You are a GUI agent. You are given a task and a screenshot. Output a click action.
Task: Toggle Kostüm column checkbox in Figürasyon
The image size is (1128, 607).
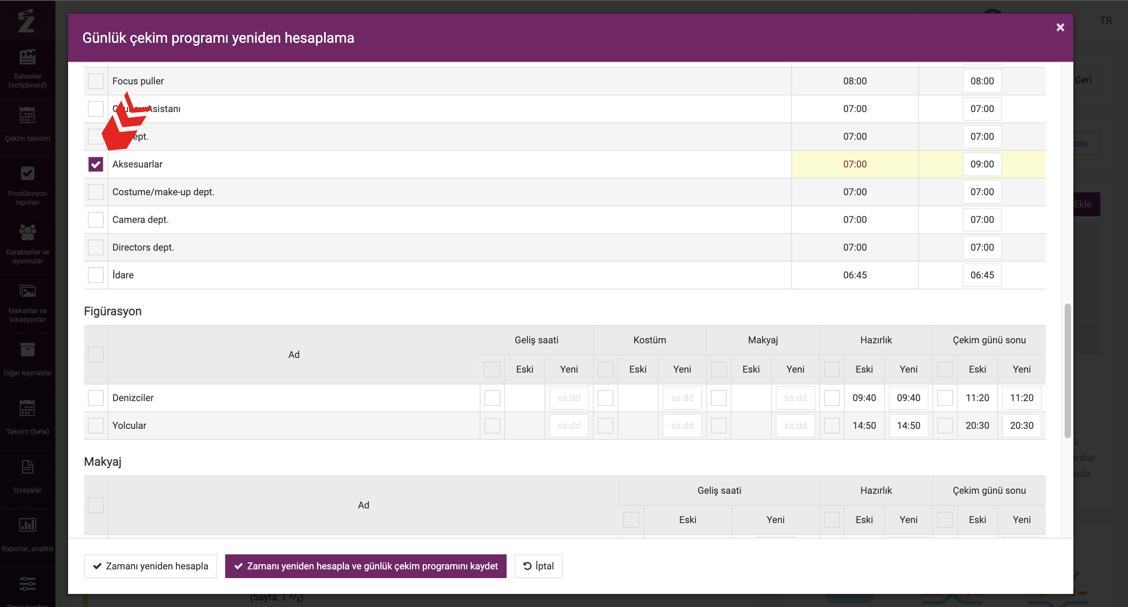(605, 369)
